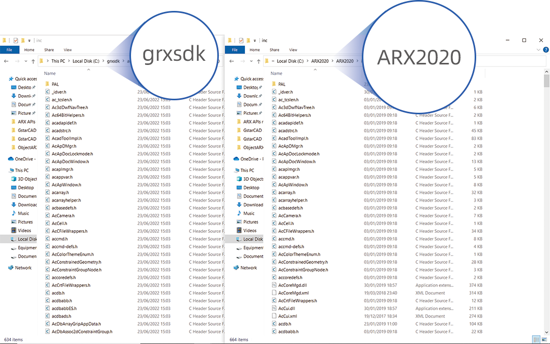Click PAL folder icon in ARX2020 file list

click(274, 84)
